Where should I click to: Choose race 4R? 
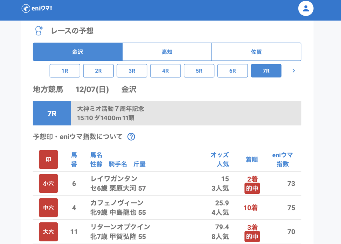pyautogui.click(x=166, y=71)
